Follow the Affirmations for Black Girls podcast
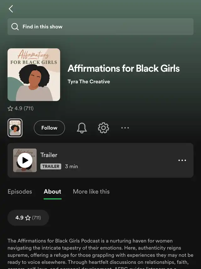The image size is (201, 269). 49,128
